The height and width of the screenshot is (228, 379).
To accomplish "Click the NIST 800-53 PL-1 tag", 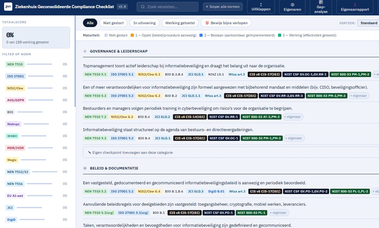I will [251, 213].
